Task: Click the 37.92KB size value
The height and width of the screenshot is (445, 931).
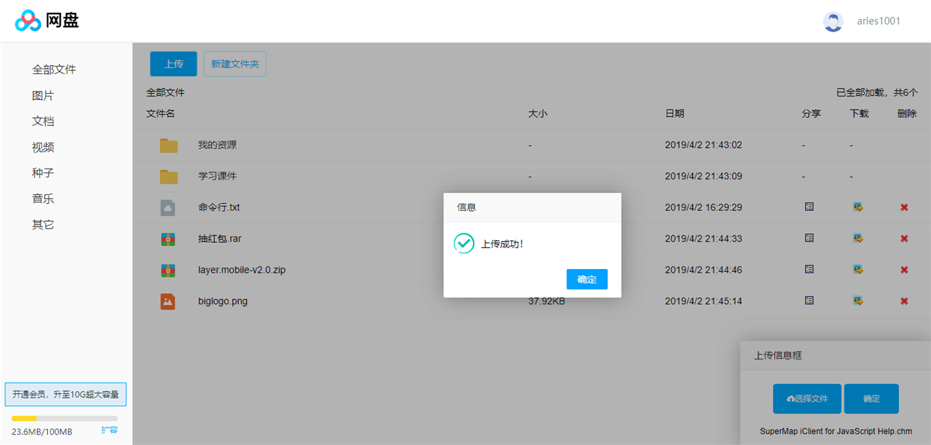Action: pos(546,301)
